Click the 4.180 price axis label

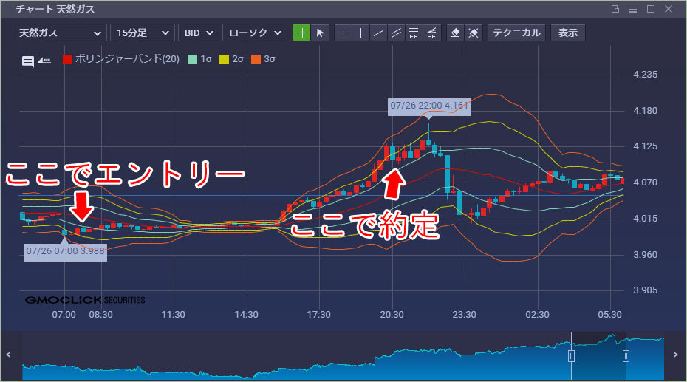pos(645,110)
